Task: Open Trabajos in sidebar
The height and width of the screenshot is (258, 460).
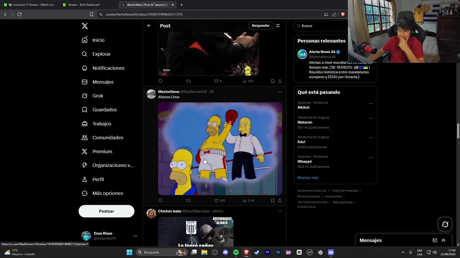Action: [x=96, y=124]
